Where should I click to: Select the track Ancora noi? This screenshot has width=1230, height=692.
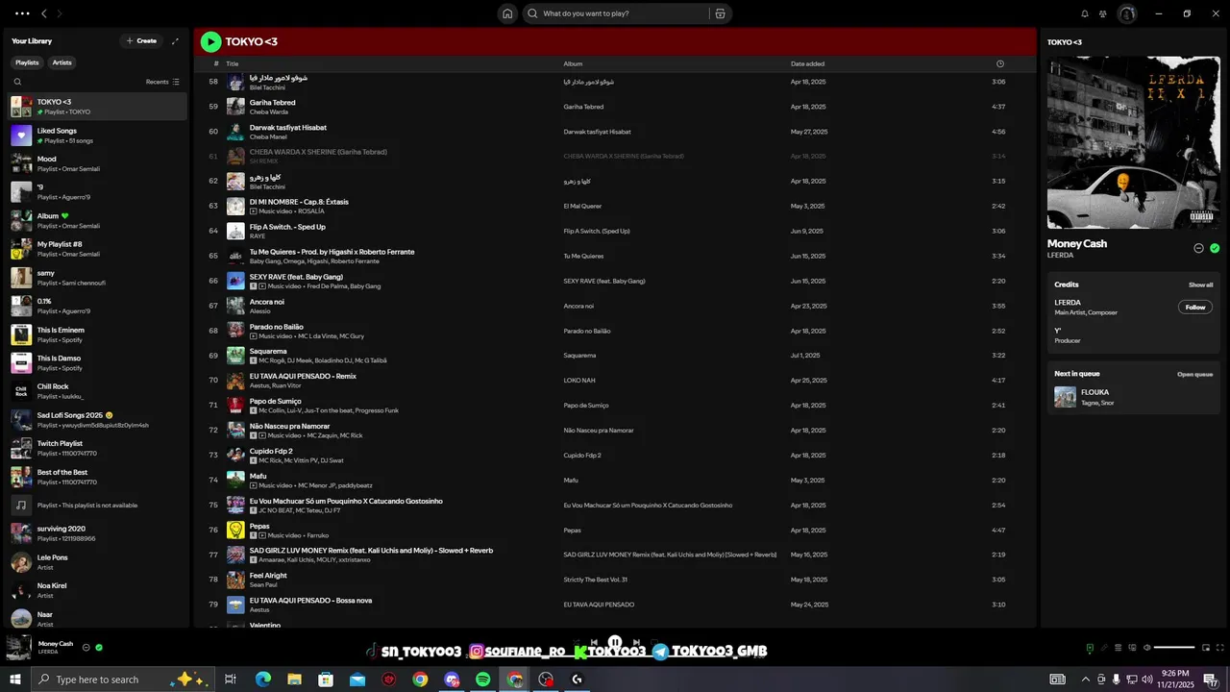(615, 306)
